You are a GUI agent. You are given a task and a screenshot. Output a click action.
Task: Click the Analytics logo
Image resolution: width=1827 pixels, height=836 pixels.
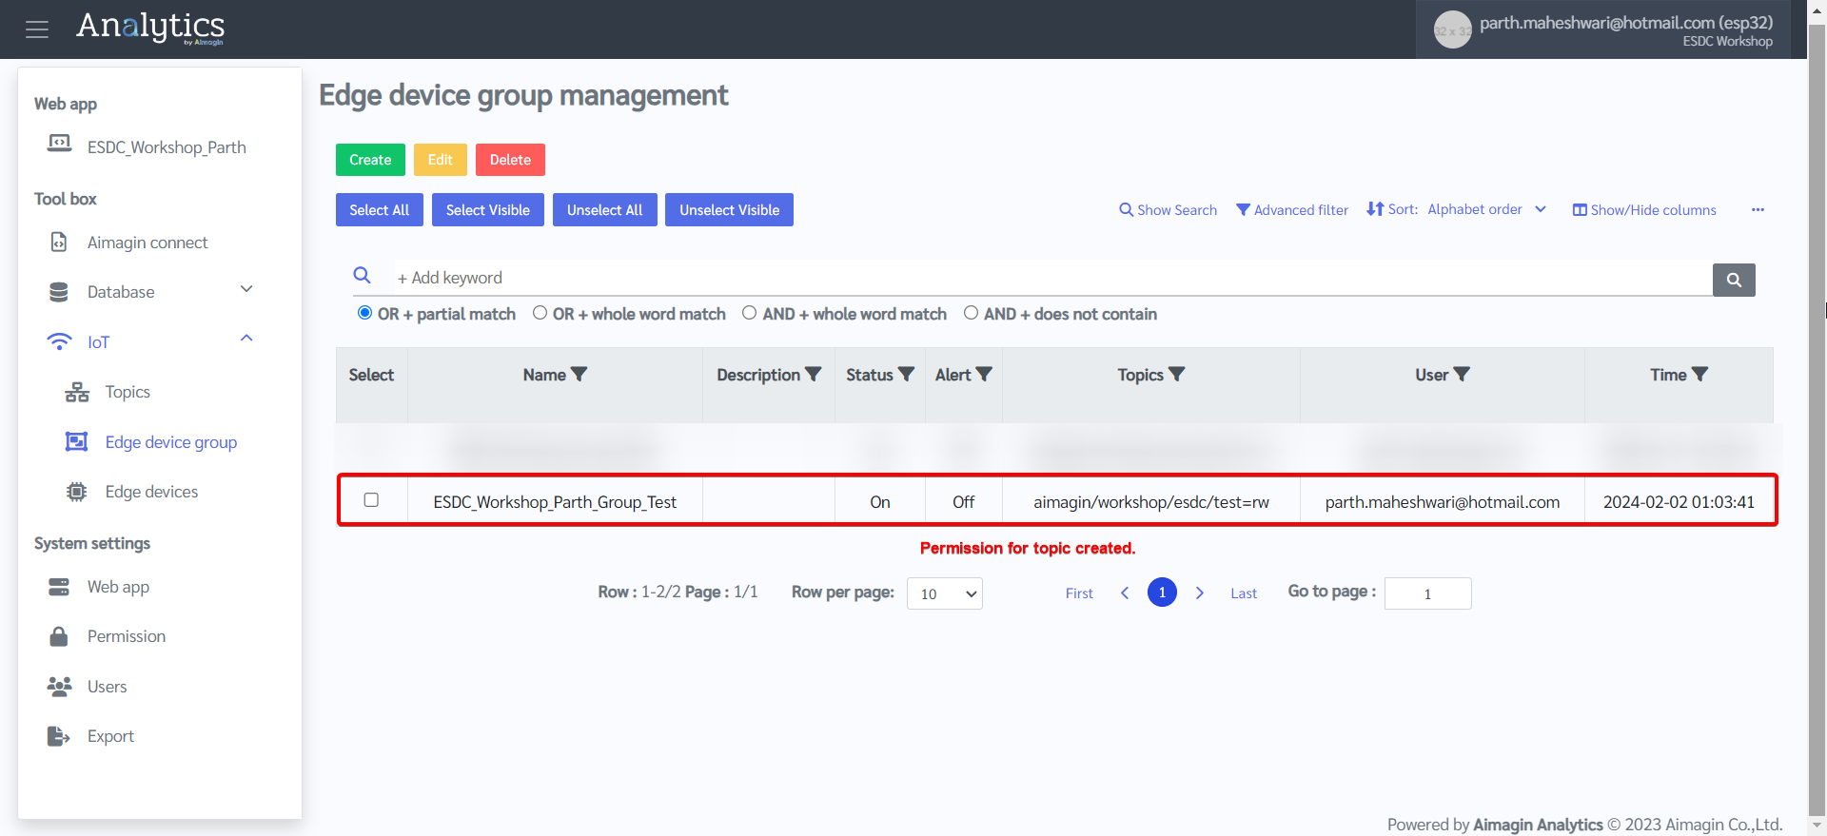click(x=150, y=28)
